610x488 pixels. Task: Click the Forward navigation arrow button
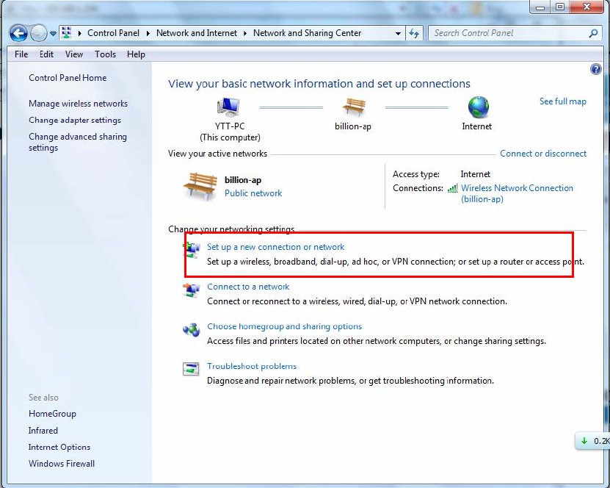click(x=38, y=34)
